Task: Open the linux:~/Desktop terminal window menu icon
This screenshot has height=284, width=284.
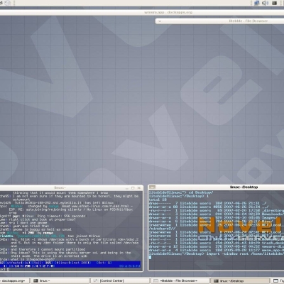Action: click(152, 187)
